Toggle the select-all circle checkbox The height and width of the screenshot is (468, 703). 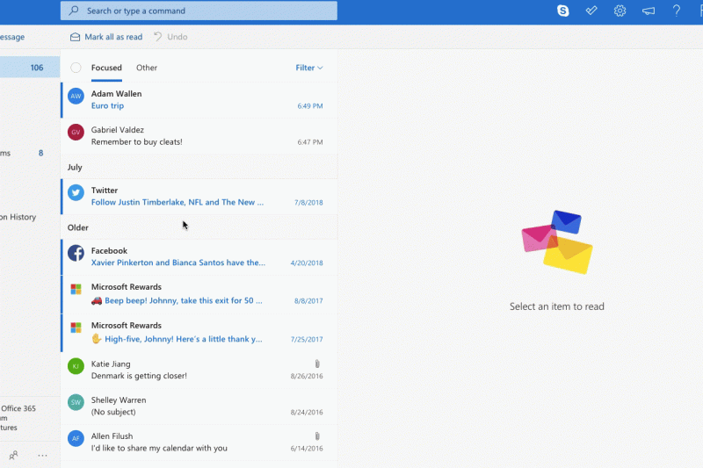[x=76, y=68]
